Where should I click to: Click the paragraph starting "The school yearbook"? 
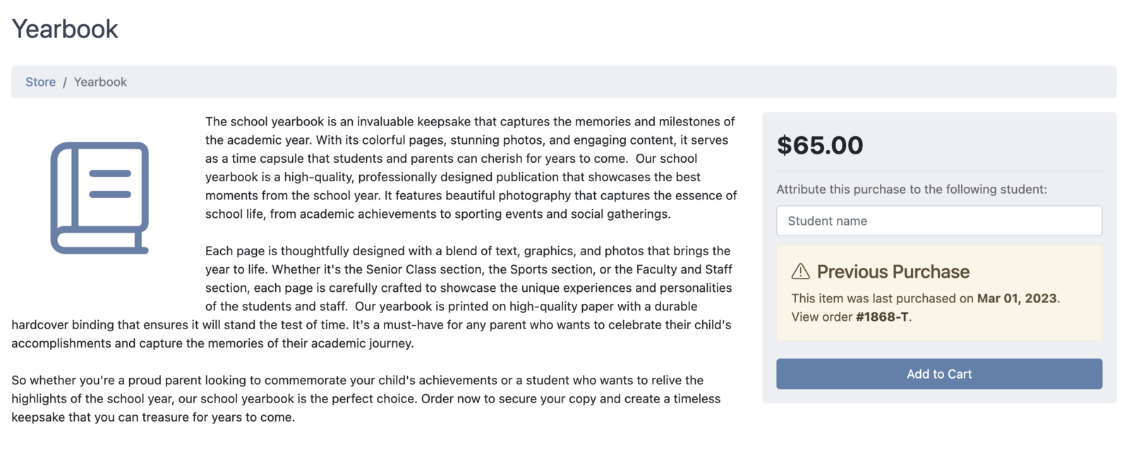pos(471,168)
